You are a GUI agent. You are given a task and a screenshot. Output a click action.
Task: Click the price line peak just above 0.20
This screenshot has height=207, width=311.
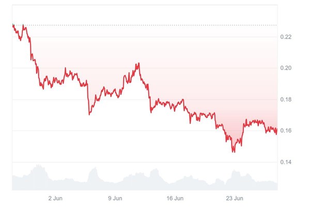coord(138,63)
